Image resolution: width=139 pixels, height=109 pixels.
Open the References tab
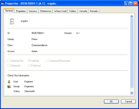[x=45, y=11]
